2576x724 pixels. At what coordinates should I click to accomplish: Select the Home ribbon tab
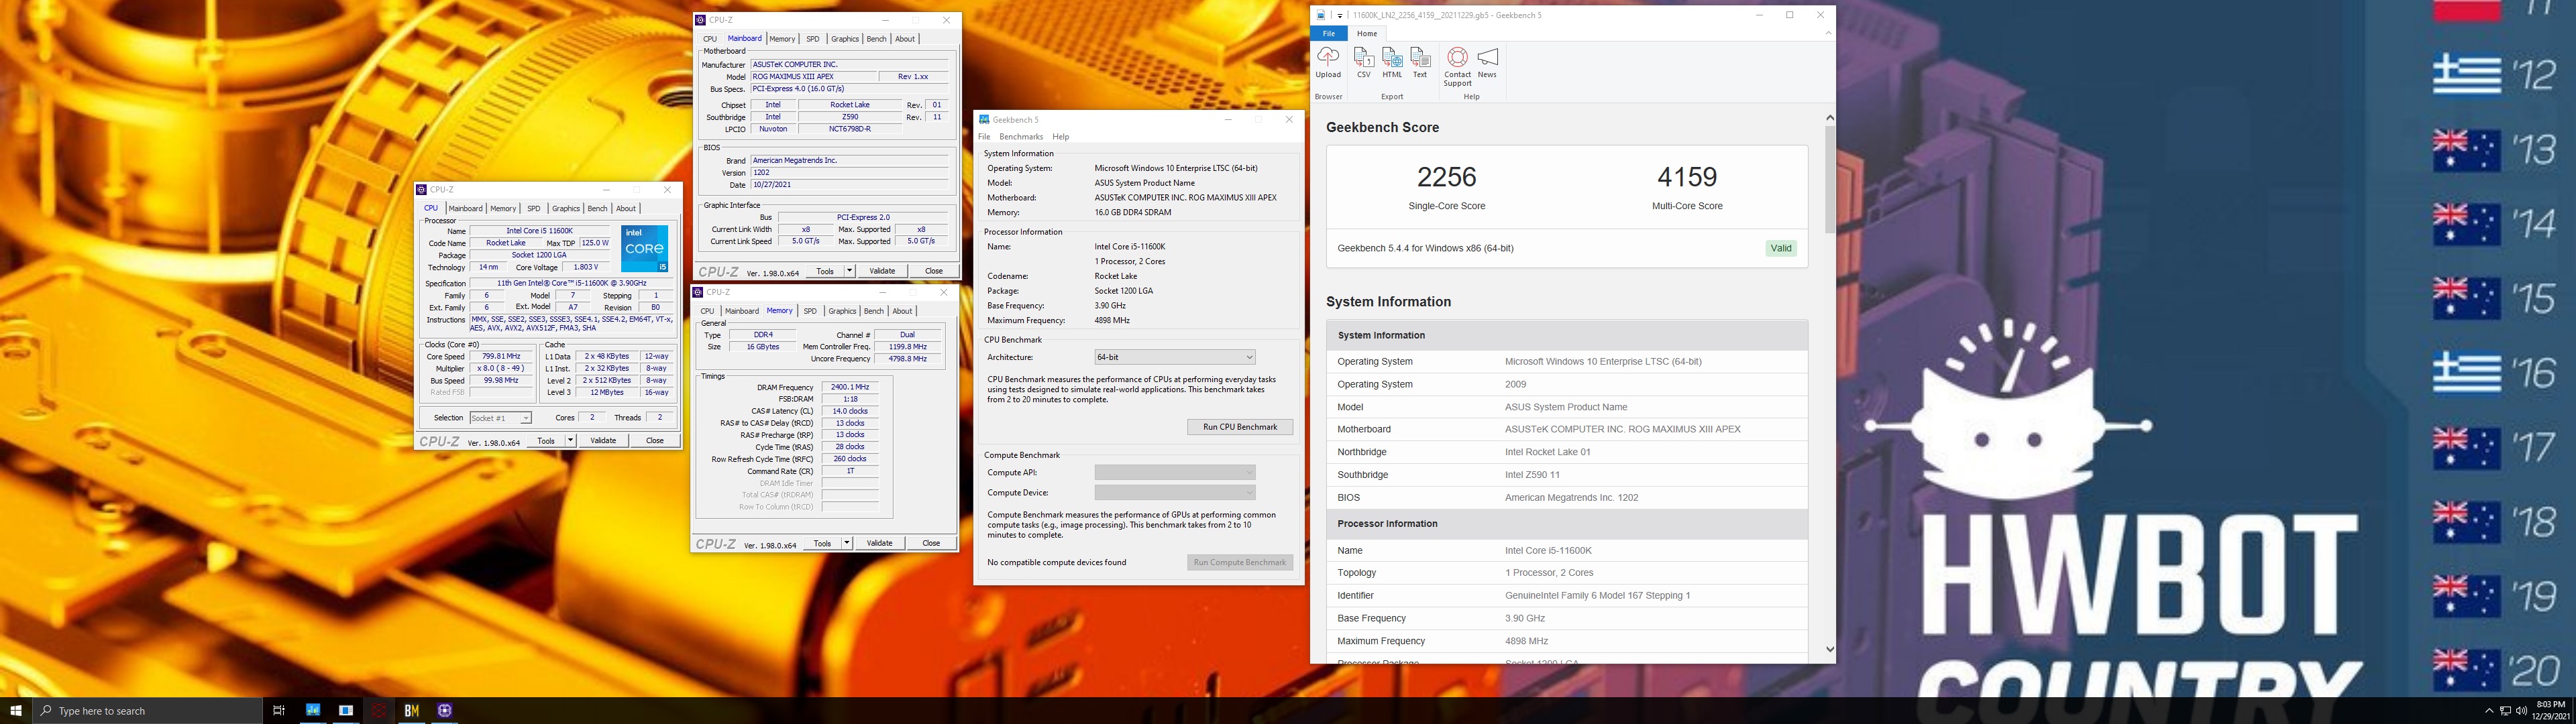point(1366,33)
